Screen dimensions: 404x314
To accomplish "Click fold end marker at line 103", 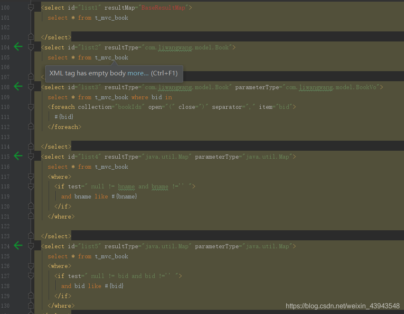I will (31, 37).
